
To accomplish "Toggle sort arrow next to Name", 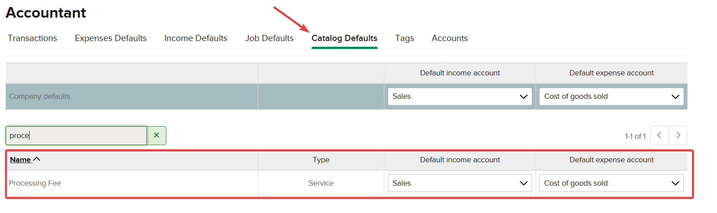I will [37, 159].
